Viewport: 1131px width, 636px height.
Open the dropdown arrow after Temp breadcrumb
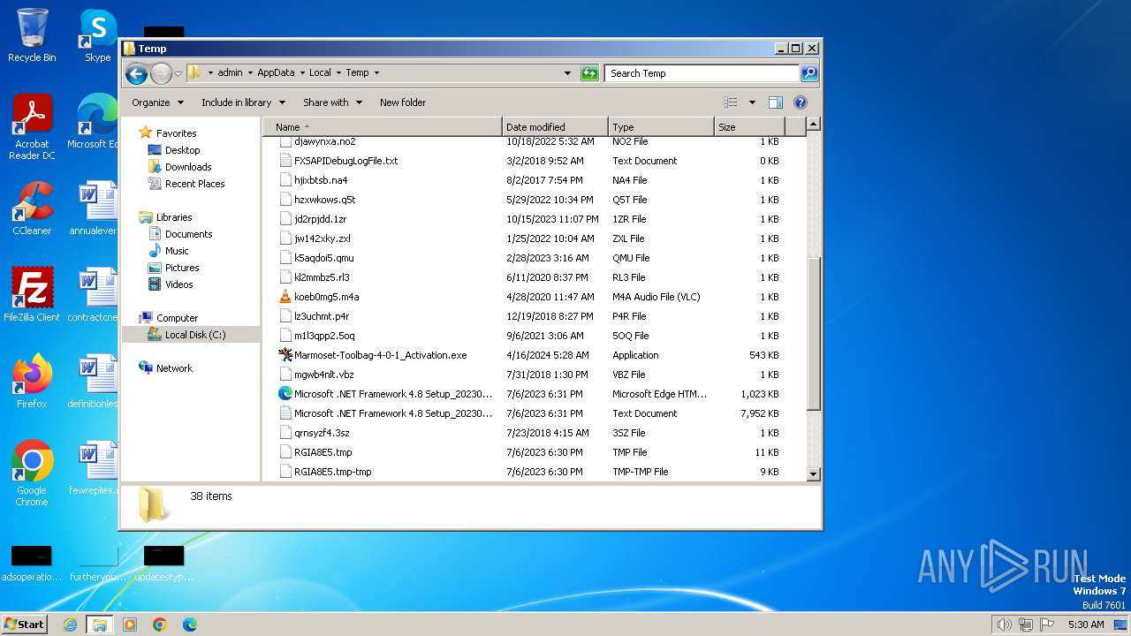tap(376, 73)
